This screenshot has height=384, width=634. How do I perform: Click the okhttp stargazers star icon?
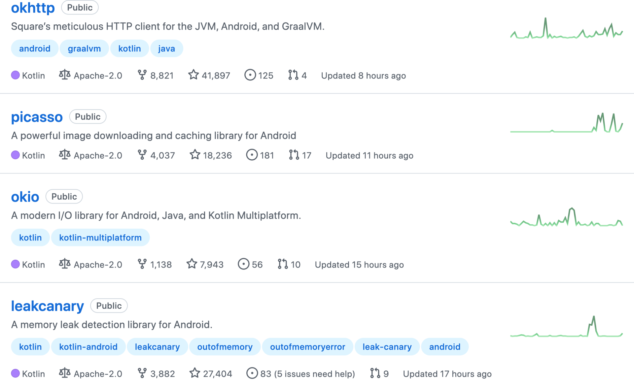click(x=194, y=75)
